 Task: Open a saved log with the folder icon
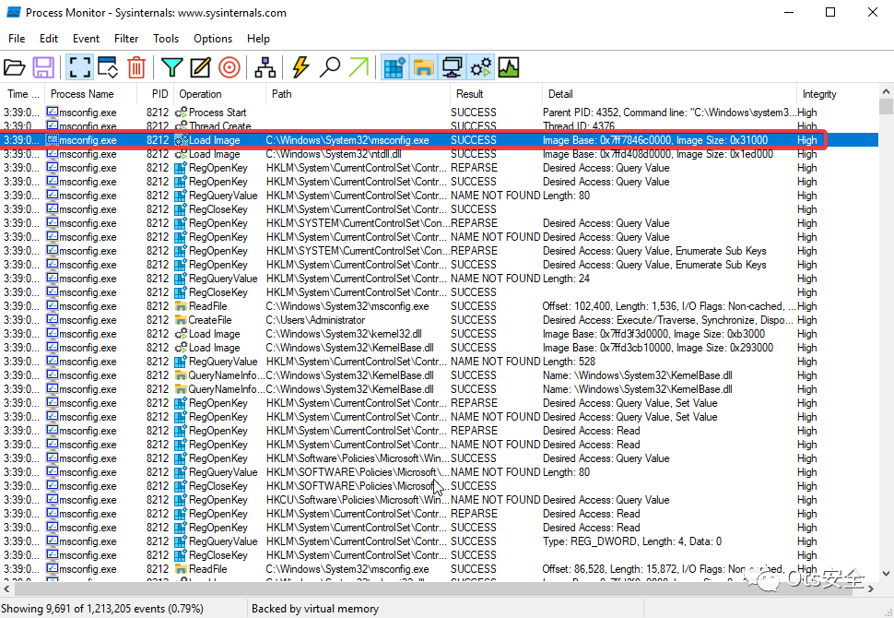coord(14,67)
